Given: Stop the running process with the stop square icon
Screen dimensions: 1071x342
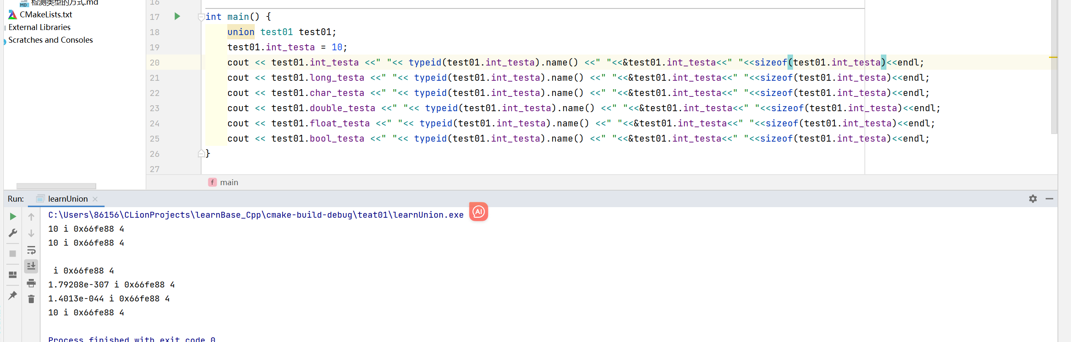Looking at the screenshot, I should pos(13,254).
